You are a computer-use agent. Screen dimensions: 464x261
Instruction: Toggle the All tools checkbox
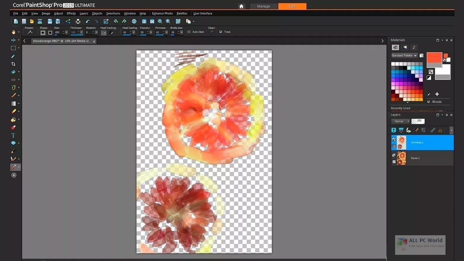[x=429, y=102]
